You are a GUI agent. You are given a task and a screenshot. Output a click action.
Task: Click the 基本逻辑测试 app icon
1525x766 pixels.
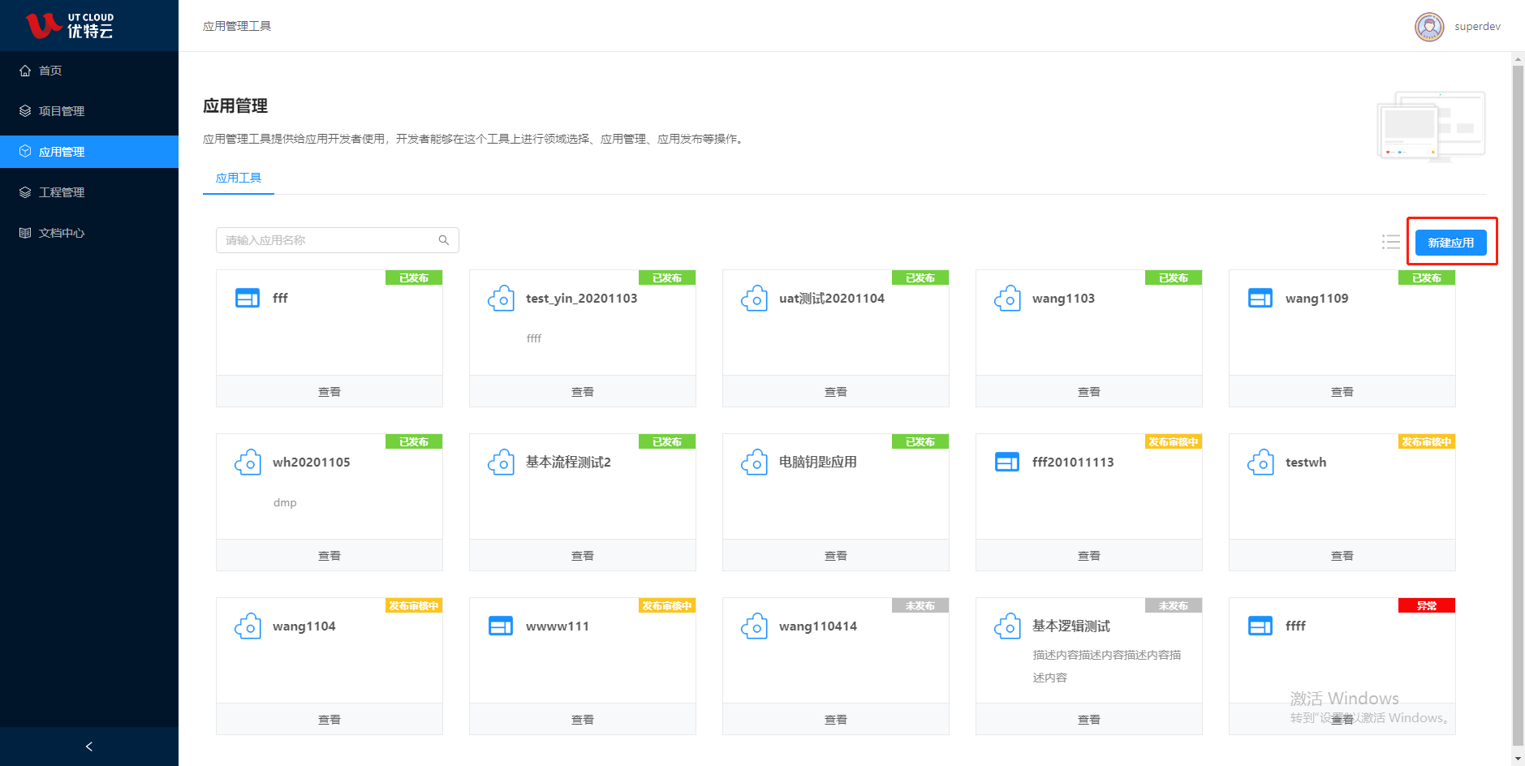point(1007,626)
